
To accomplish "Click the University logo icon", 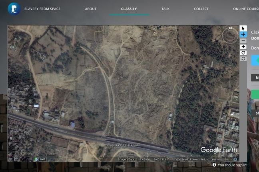I will pyautogui.click(x=14, y=9).
